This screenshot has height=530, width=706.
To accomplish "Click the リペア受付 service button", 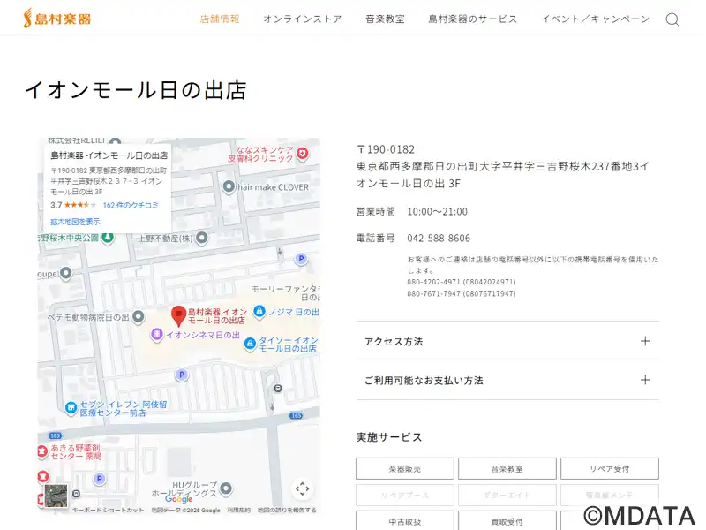I will pos(610,469).
